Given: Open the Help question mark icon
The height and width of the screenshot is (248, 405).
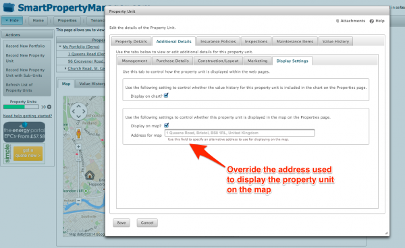Looking at the screenshot, I should tap(372, 21).
